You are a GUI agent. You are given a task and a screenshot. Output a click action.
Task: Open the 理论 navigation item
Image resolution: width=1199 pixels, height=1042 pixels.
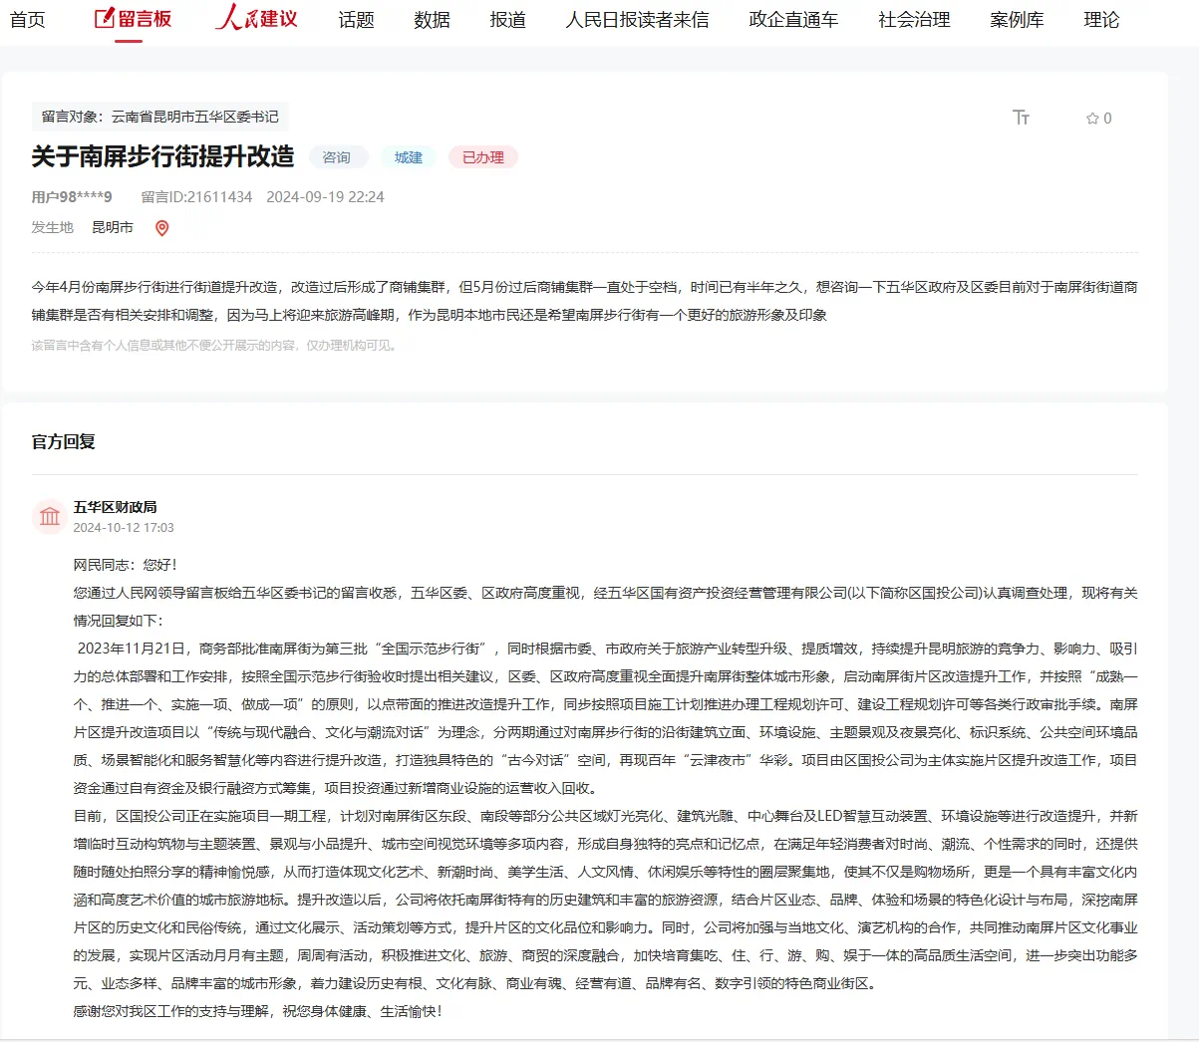[1101, 20]
